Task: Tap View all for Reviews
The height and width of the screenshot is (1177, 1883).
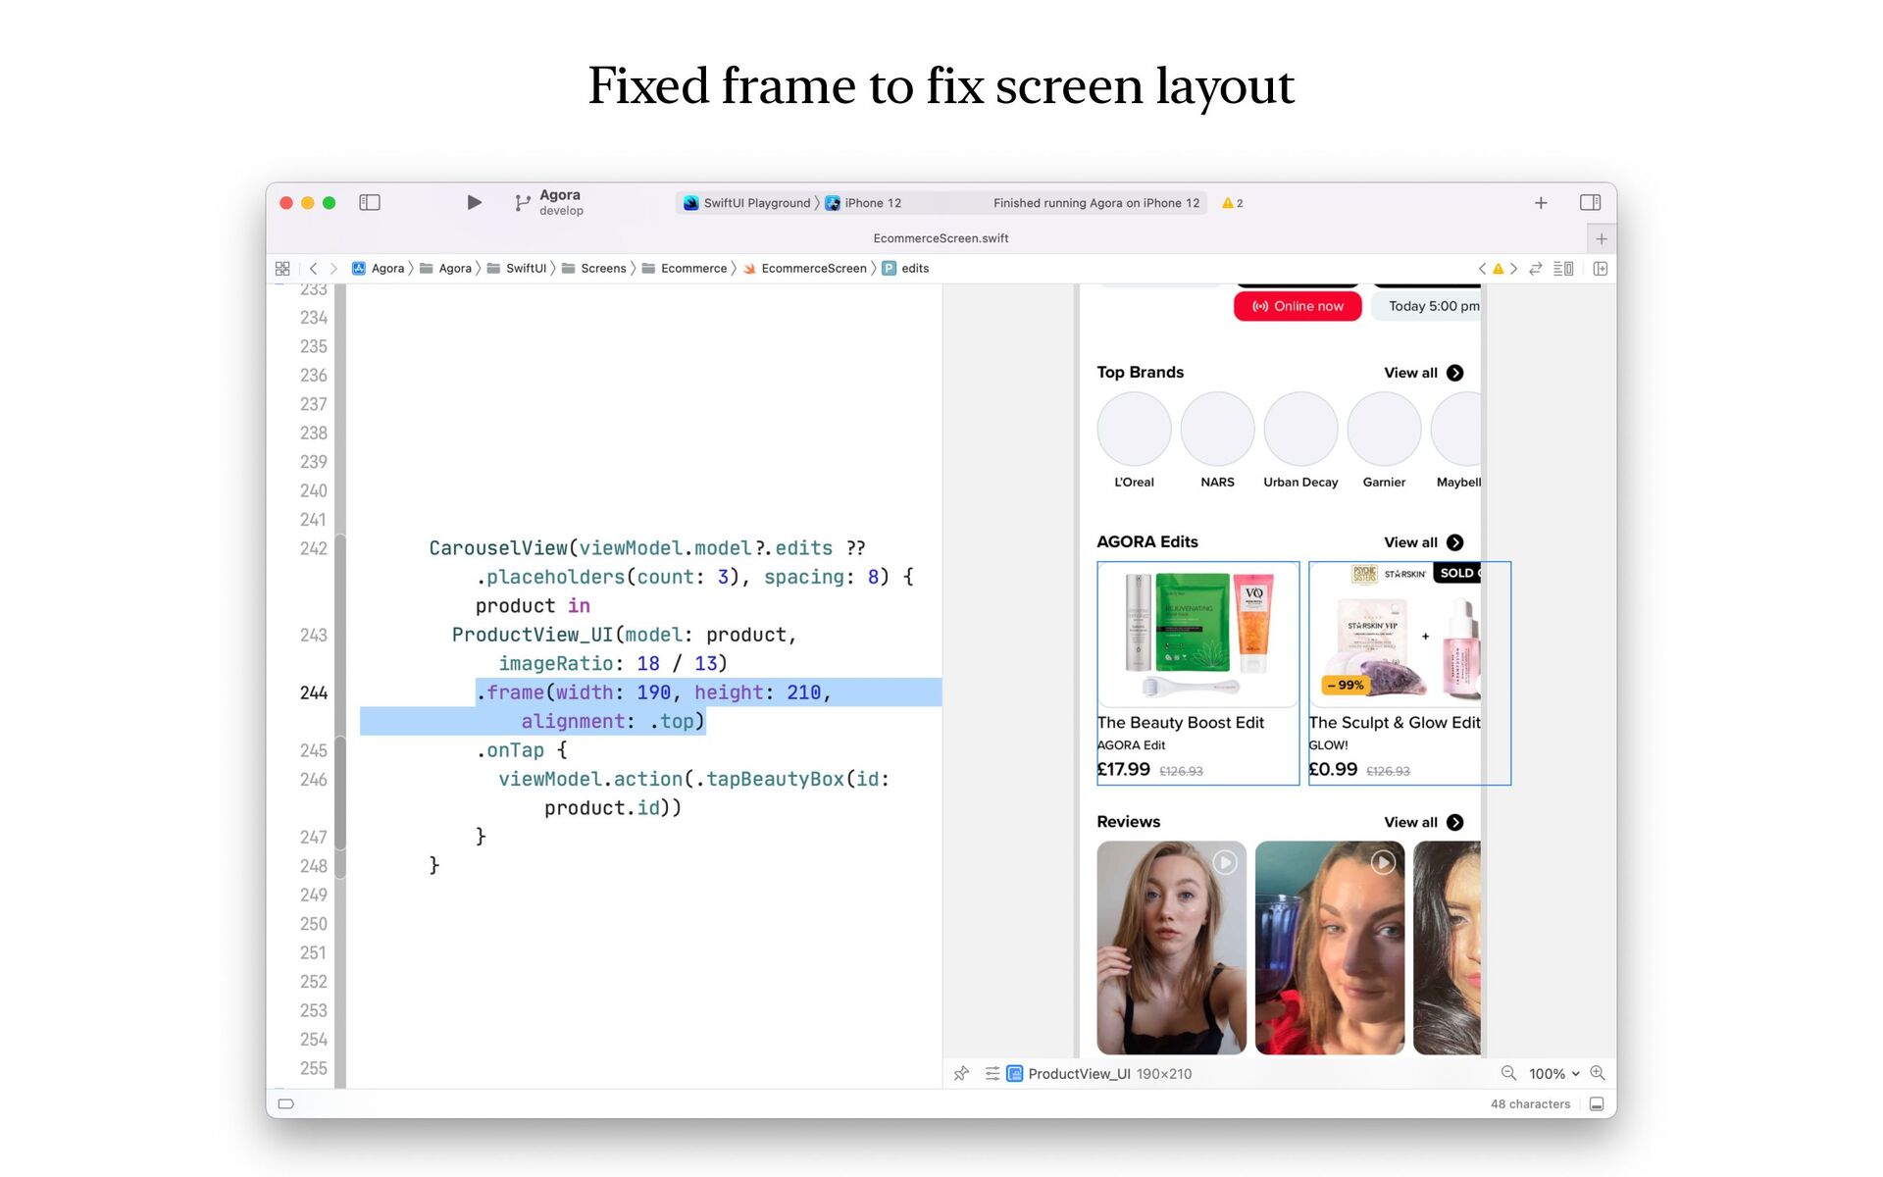Action: (x=1423, y=822)
